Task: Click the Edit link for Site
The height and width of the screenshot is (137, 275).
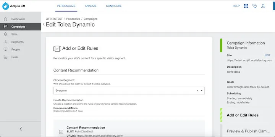Action: [267, 55]
